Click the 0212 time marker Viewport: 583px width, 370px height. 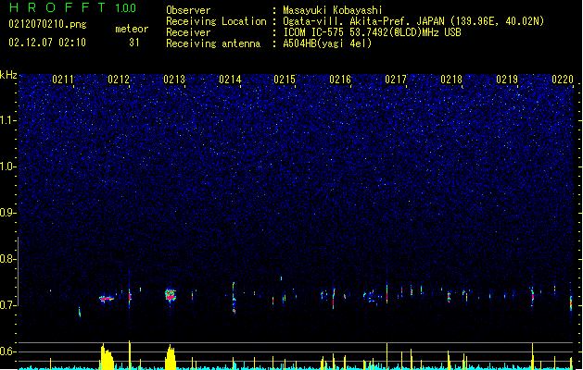coord(119,80)
